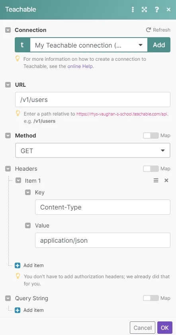Click the Teachable 't' connection icon
Image resolution: width=176 pixels, height=335 pixels.
pos(22,45)
